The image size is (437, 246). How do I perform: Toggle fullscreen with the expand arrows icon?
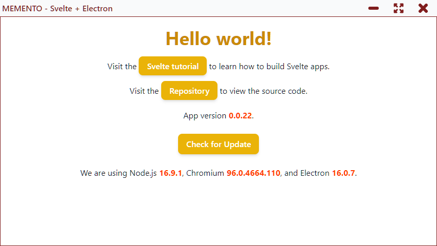(x=398, y=8)
